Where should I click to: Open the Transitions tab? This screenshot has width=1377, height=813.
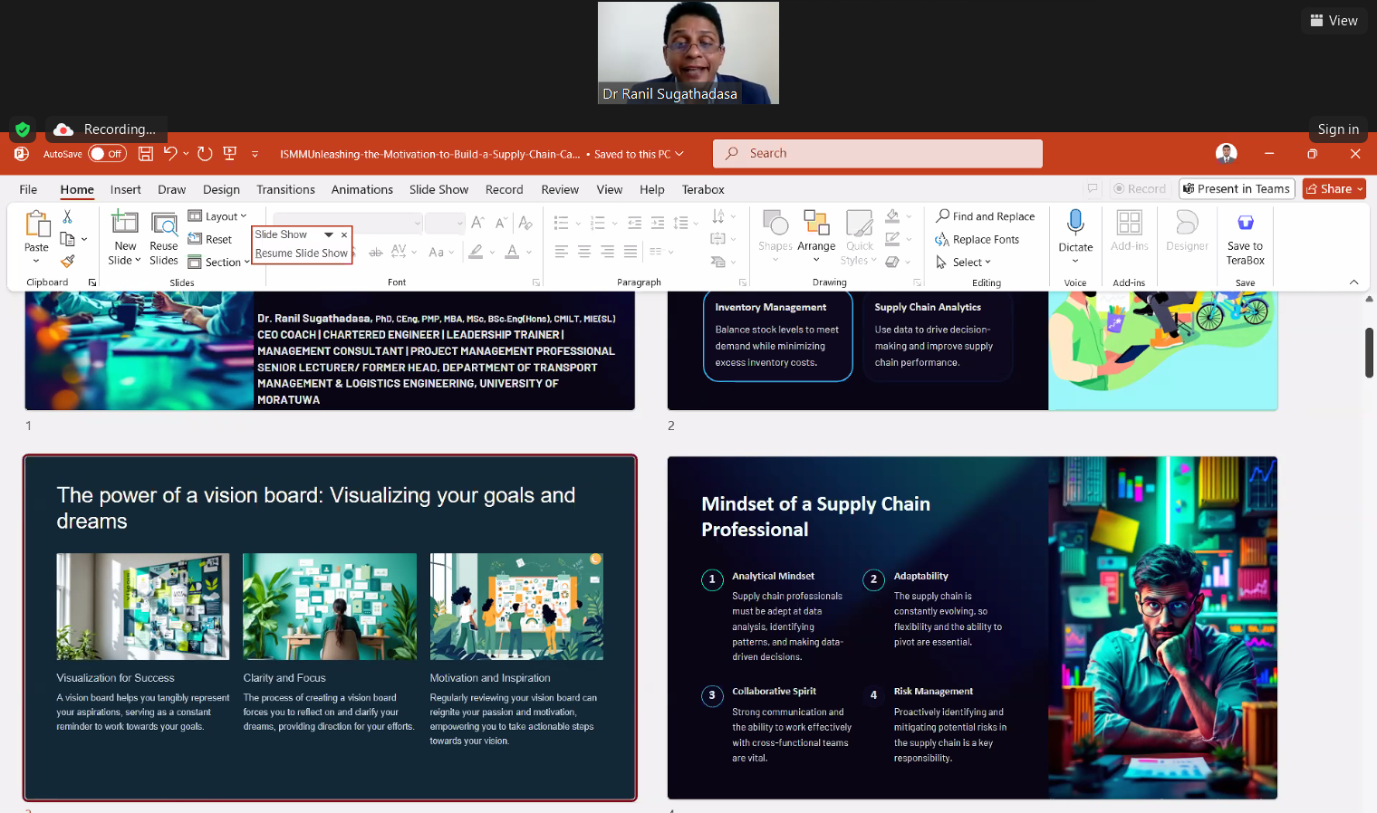tap(285, 189)
